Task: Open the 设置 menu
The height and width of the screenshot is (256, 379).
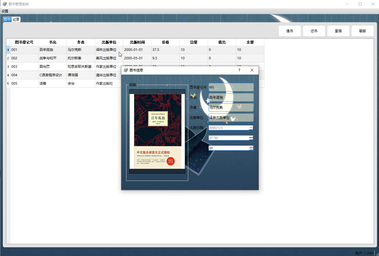Action: pyautogui.click(x=5, y=11)
